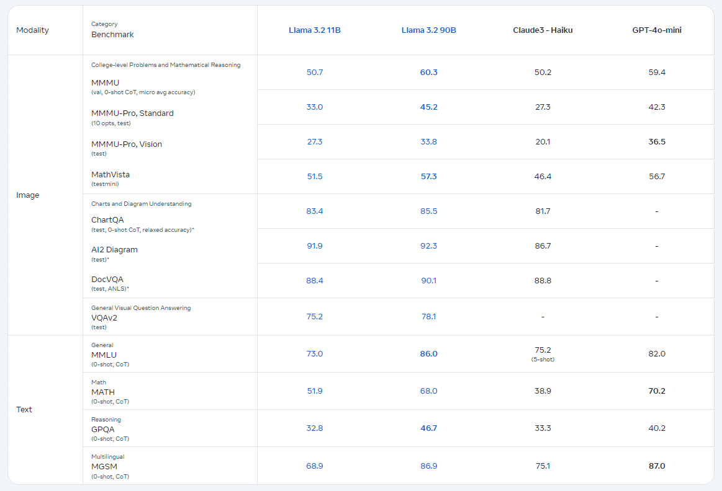722x491 pixels.
Task: Click Llama 3.2 90B's MMMU score 60.3
Action: [x=428, y=72]
